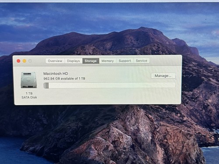The width and height of the screenshot is (219, 164).
Task: Click the free space of storage bar
Action: point(112,85)
